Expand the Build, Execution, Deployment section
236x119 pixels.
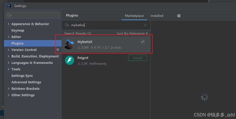click(9, 56)
